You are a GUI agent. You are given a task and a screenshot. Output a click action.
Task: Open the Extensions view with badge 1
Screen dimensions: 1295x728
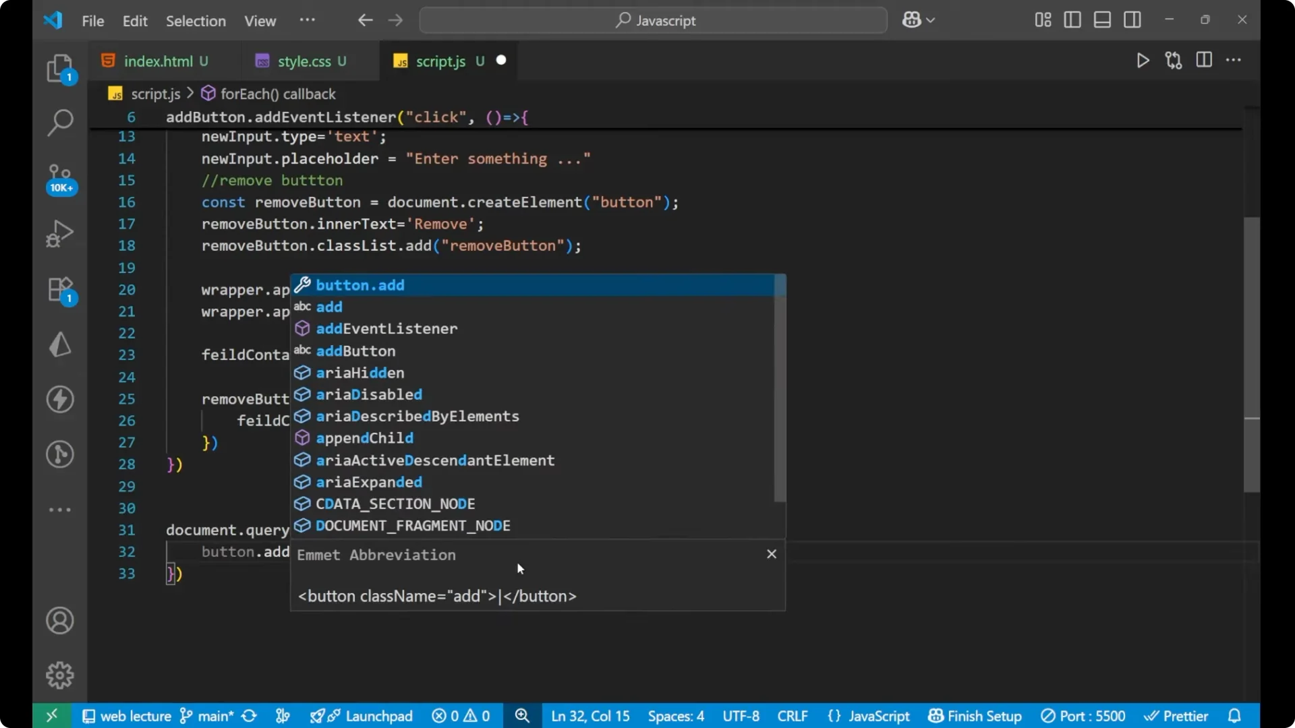[x=60, y=290]
